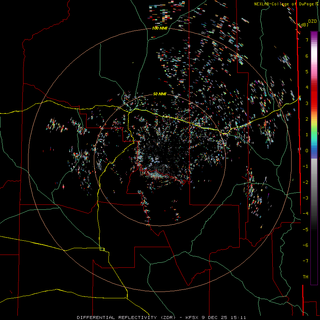Viewport: 320px width, 320px height.
Task: Select the positive 4 scale value
Action: point(307,87)
